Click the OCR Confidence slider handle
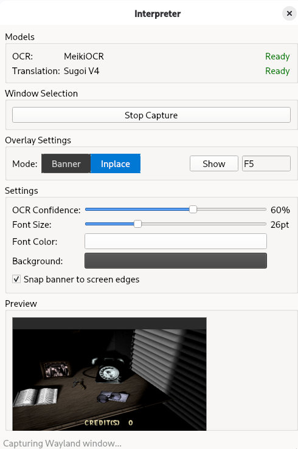This screenshot has height=449, width=298. (193, 210)
